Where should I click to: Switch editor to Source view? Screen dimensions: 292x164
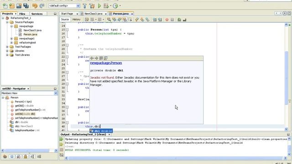[x=65, y=20]
